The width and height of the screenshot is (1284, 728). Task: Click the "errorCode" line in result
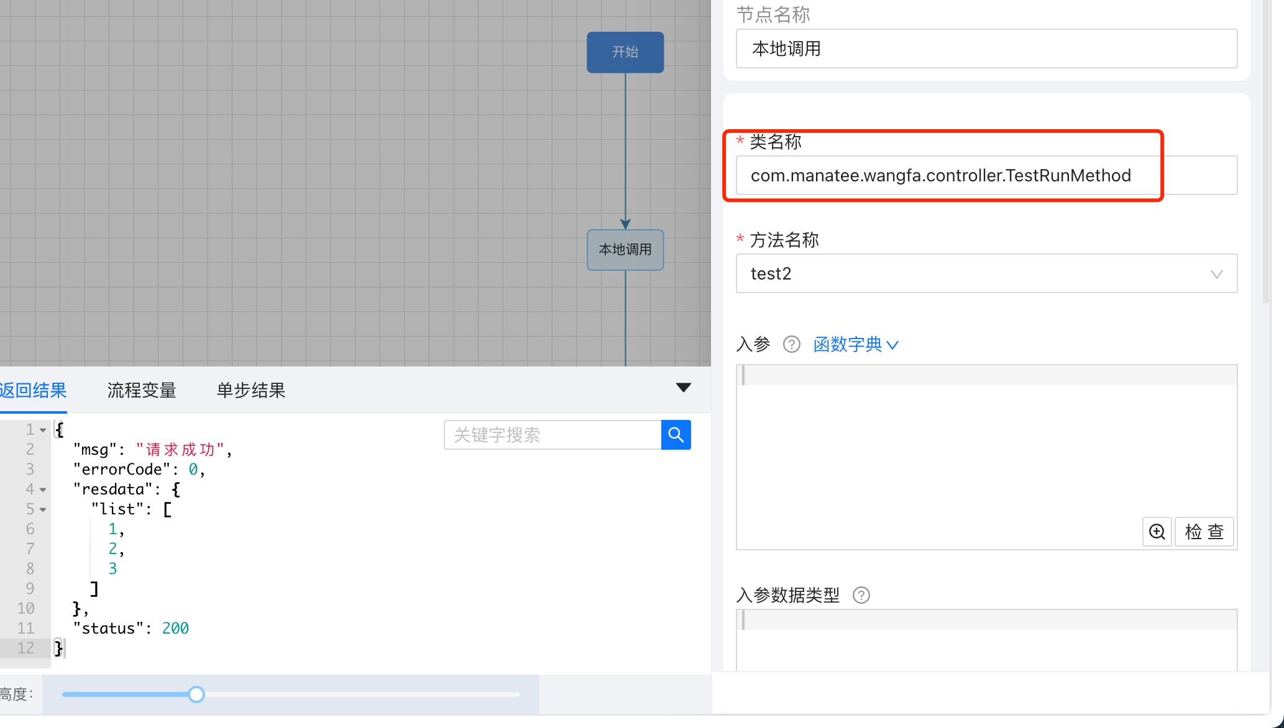[x=139, y=470]
